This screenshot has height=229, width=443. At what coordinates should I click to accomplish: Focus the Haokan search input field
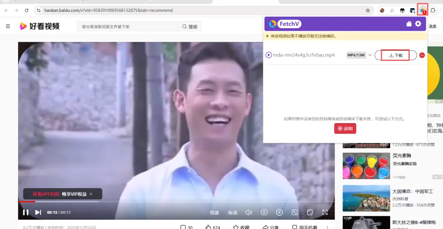coord(128,27)
